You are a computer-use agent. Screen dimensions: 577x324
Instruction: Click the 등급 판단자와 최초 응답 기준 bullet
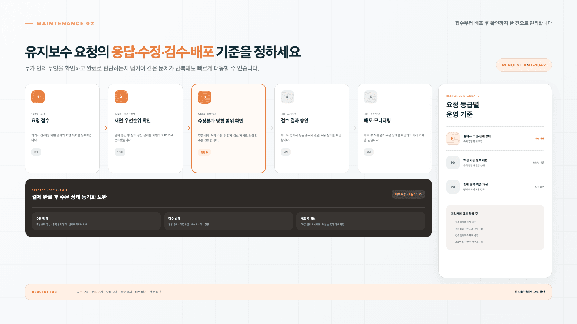tap(469, 229)
